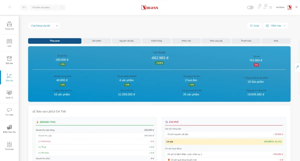Switch to the Sản phẩm tab

click(x=96, y=41)
